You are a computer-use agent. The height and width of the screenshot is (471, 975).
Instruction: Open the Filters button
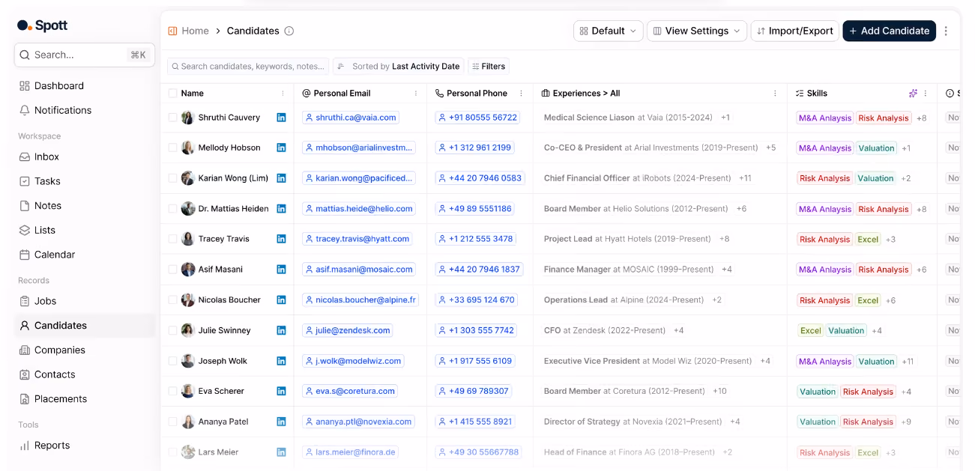pos(488,67)
